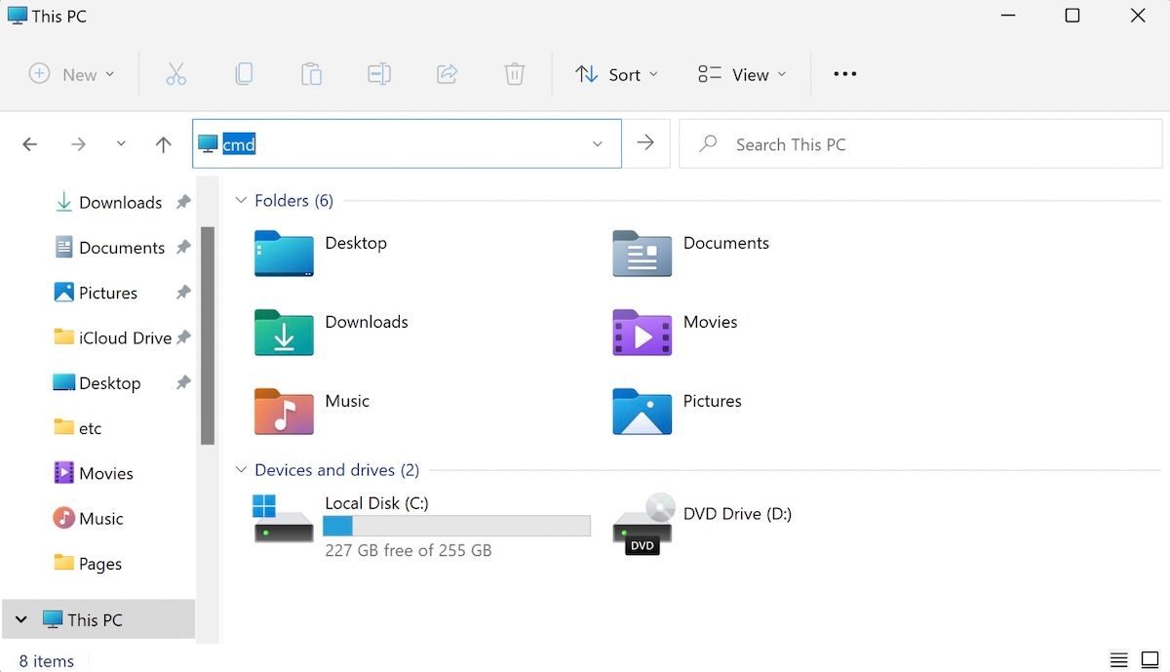Screen dimensions: 1170x672
Task: Cut the selected item using toolbar scissors icon
Action: click(176, 73)
